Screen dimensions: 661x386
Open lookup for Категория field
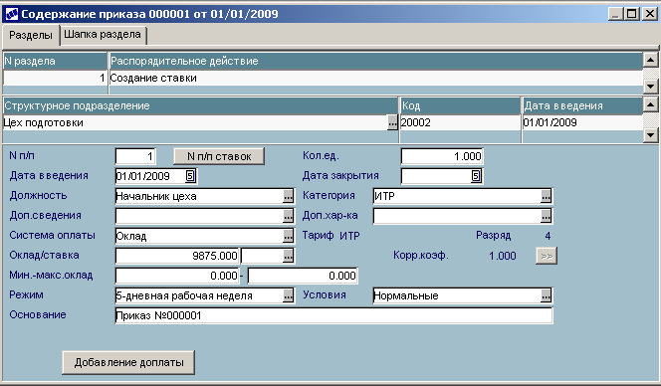point(546,196)
